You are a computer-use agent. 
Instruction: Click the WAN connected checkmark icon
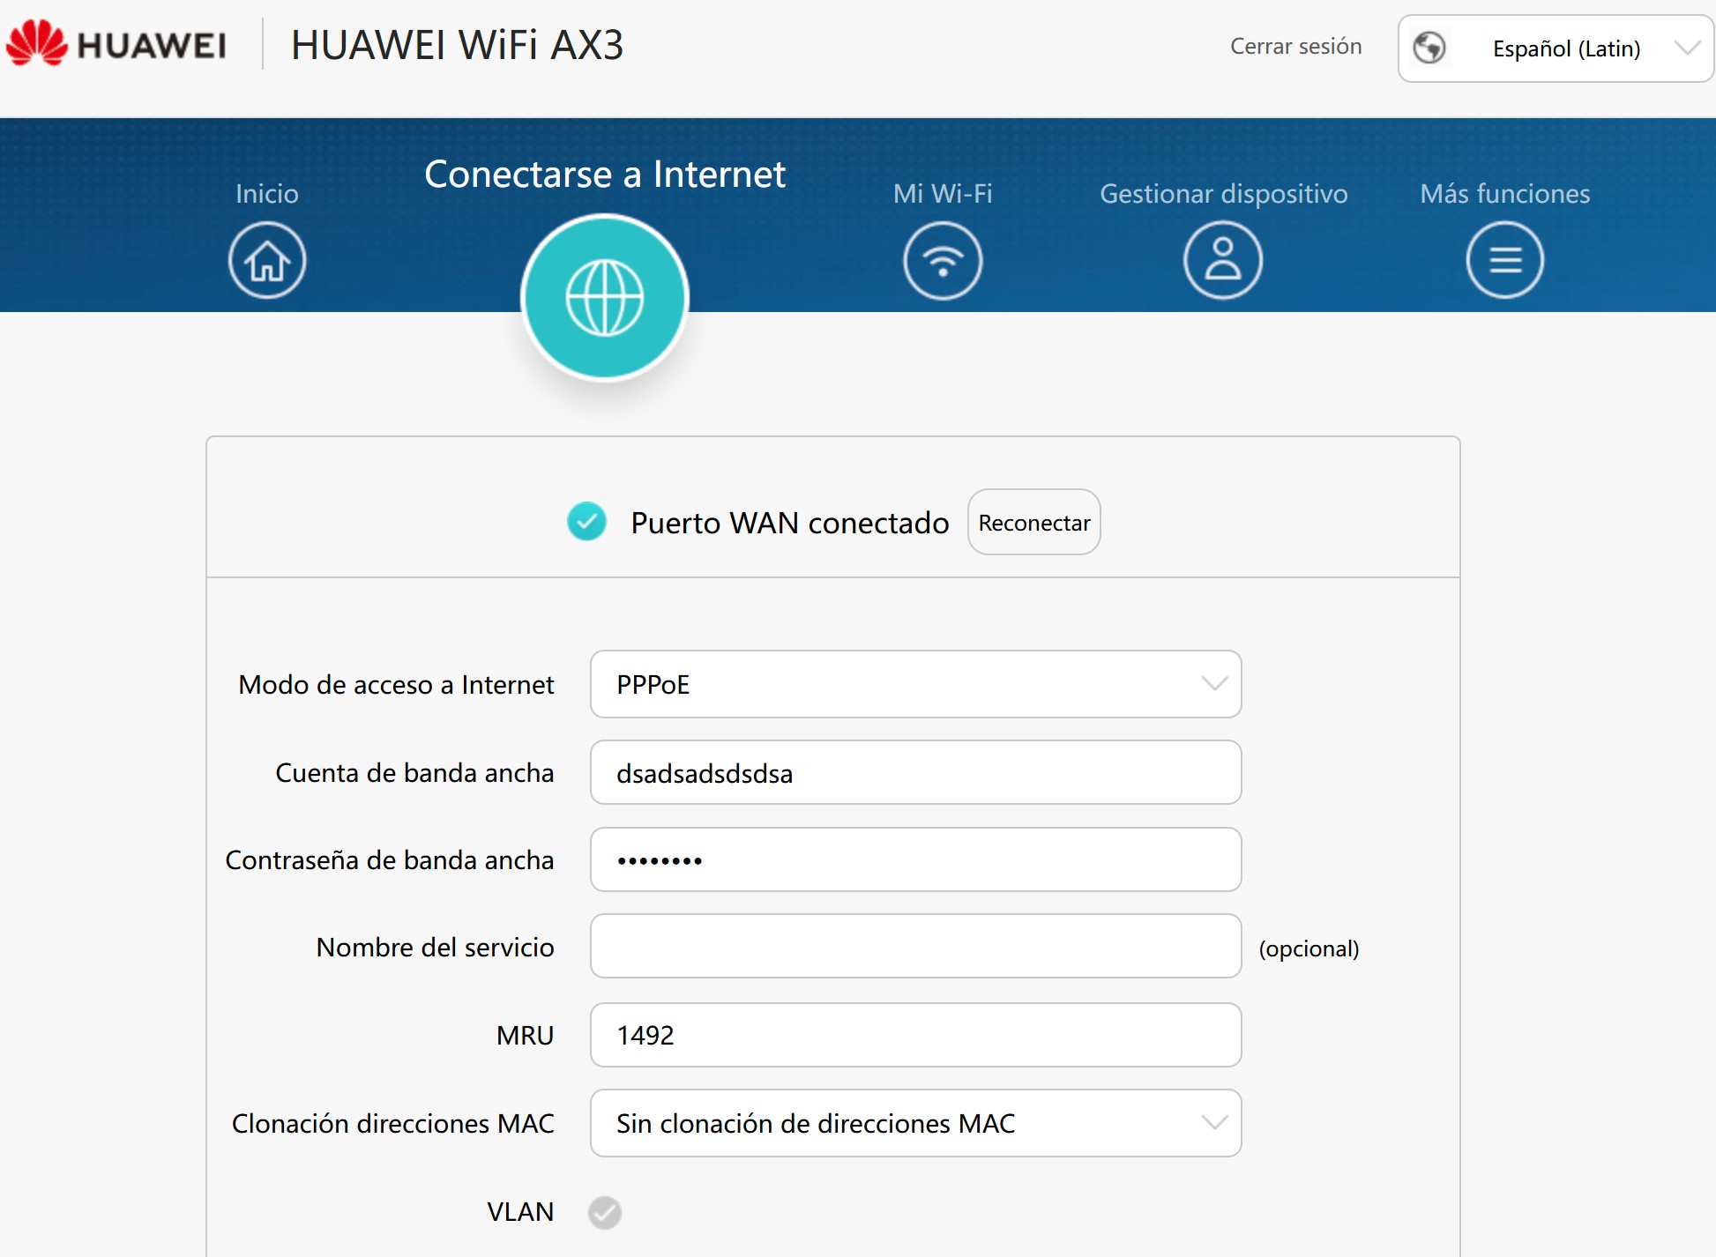tap(586, 522)
